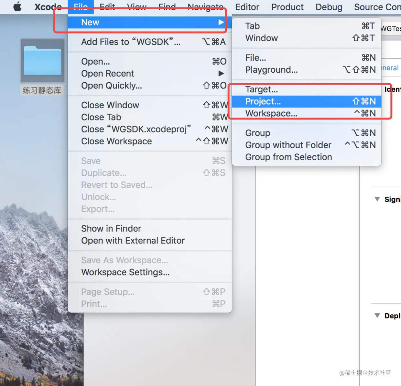Open the Xcode application menu
Image resolution: width=401 pixels, height=386 pixels.
click(x=48, y=7)
